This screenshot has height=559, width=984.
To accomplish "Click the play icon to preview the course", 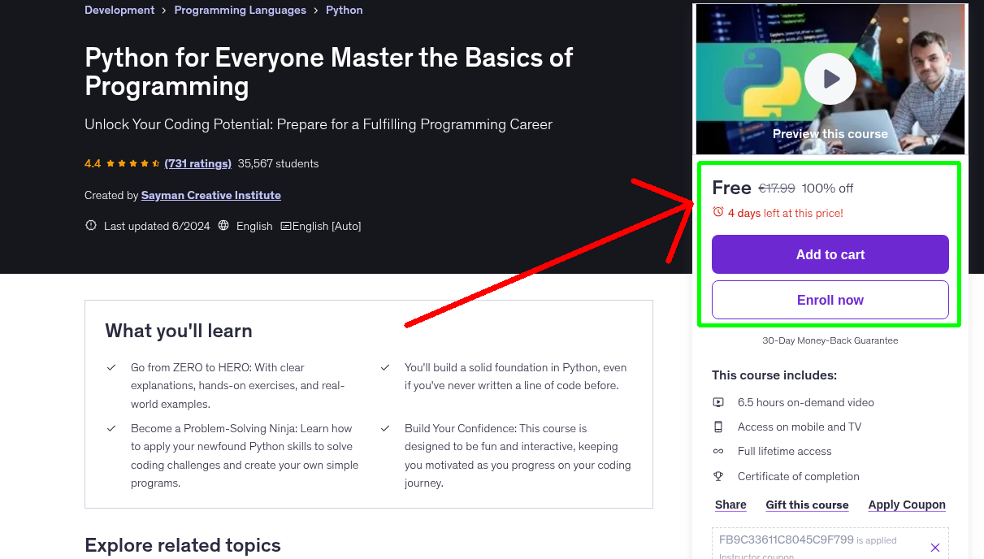I will 830,79.
